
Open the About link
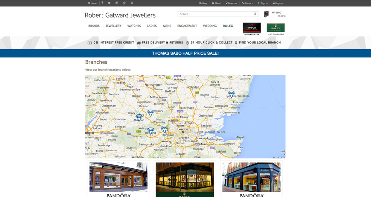(216, 3)
